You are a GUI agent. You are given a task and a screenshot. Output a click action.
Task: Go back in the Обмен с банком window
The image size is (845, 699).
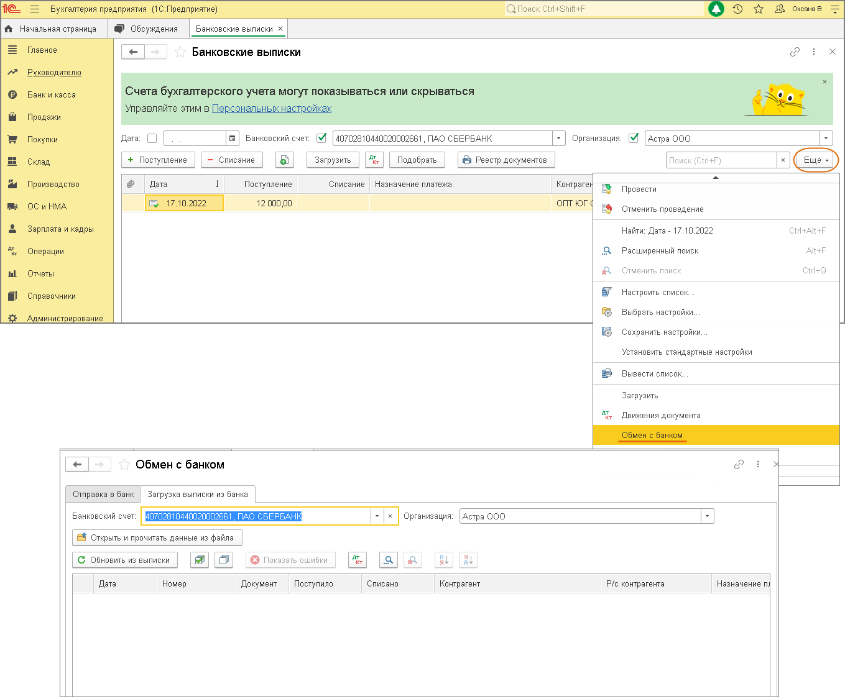click(x=77, y=464)
